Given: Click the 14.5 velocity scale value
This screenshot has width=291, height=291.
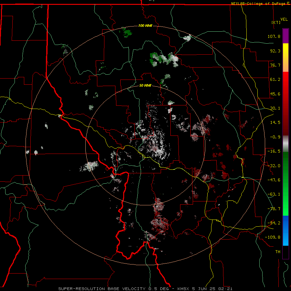Looking at the screenshot, I should tap(275, 122).
